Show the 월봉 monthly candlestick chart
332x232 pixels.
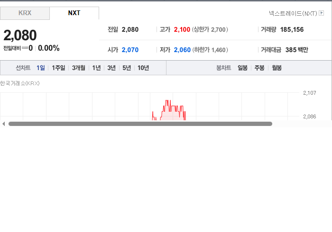pyautogui.click(x=277, y=68)
